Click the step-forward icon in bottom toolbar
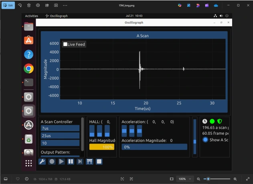The height and width of the screenshot is (184, 253). pyautogui.click(x=80, y=161)
